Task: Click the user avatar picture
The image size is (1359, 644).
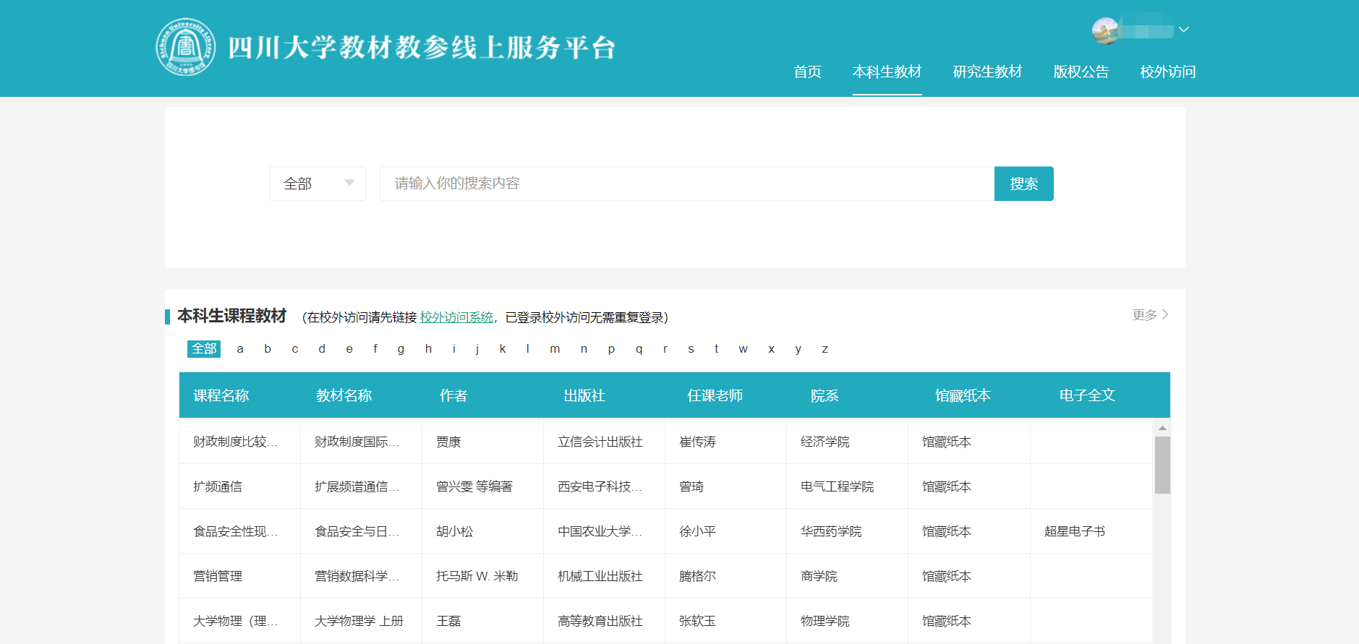Action: coord(1105,30)
